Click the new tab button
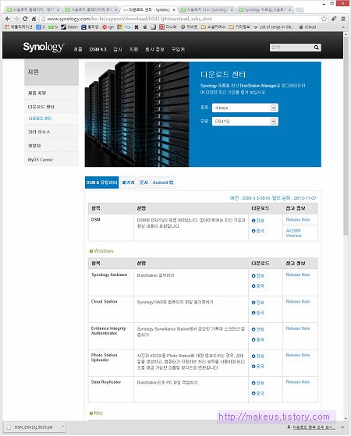The image size is (351, 436). point(300,10)
